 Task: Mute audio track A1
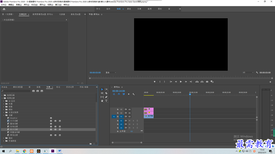(130, 121)
